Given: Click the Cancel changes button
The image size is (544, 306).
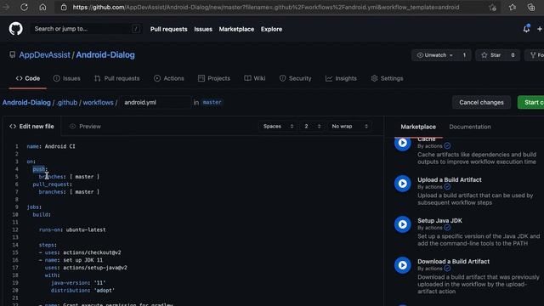Looking at the screenshot, I should pos(481,102).
